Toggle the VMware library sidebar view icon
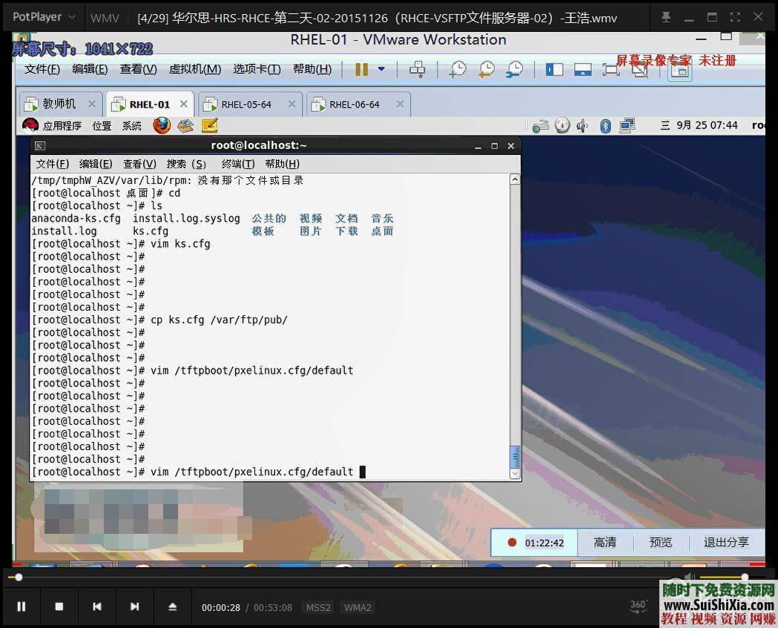 [x=554, y=70]
